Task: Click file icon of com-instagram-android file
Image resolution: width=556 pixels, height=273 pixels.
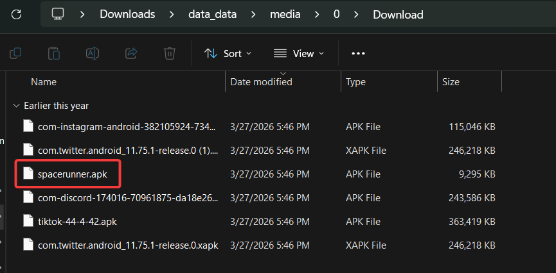Action: coord(28,127)
